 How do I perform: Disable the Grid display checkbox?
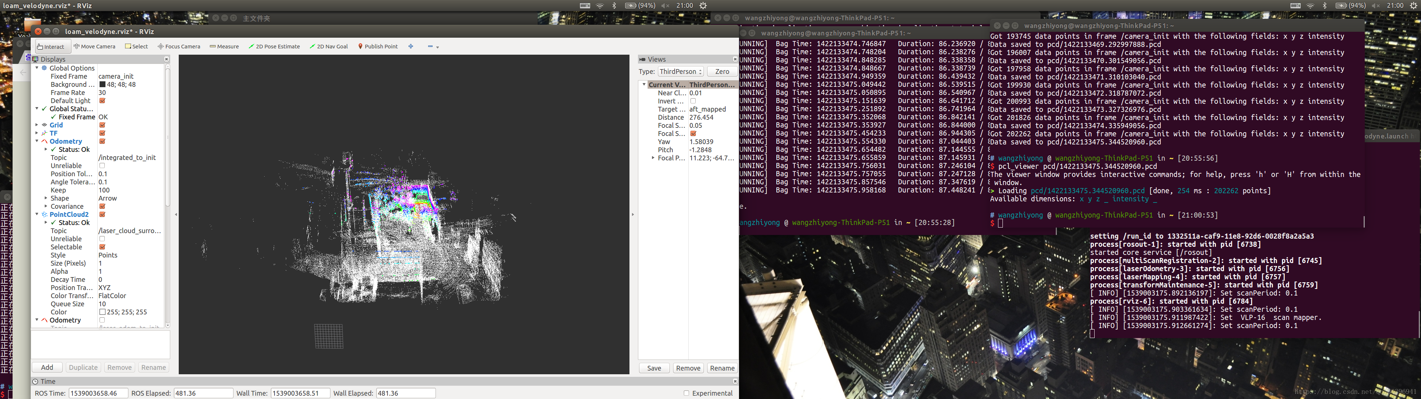click(102, 125)
